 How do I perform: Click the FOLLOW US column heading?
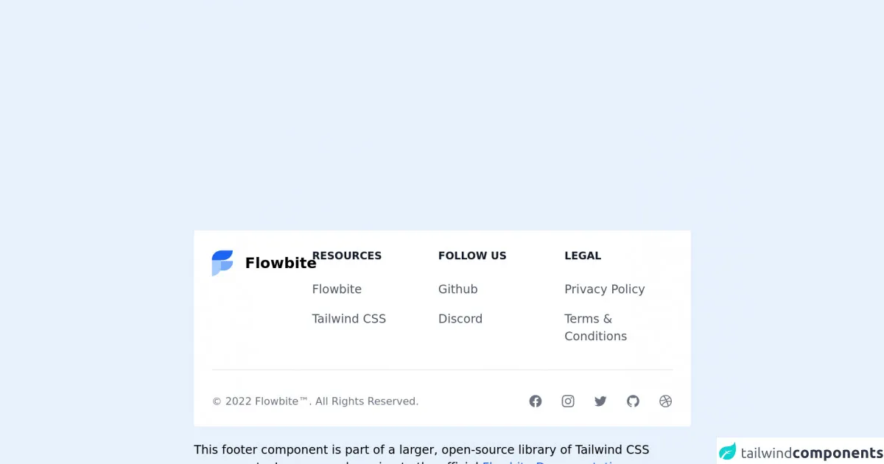click(472, 256)
